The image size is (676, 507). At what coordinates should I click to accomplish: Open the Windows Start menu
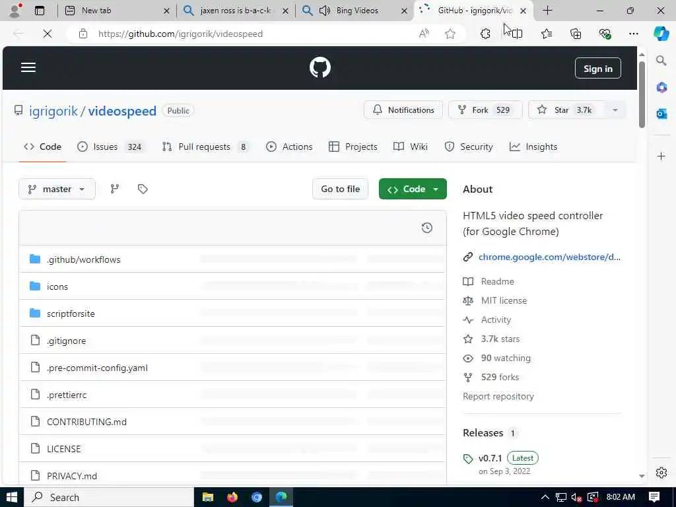12,498
